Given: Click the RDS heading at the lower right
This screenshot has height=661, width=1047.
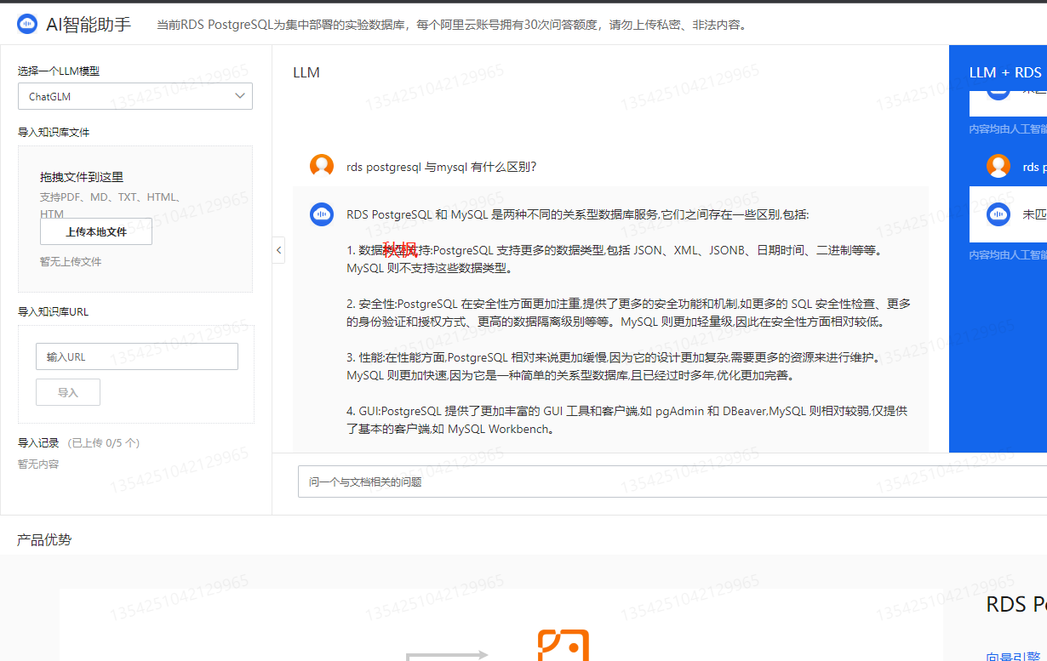Looking at the screenshot, I should click(1016, 605).
